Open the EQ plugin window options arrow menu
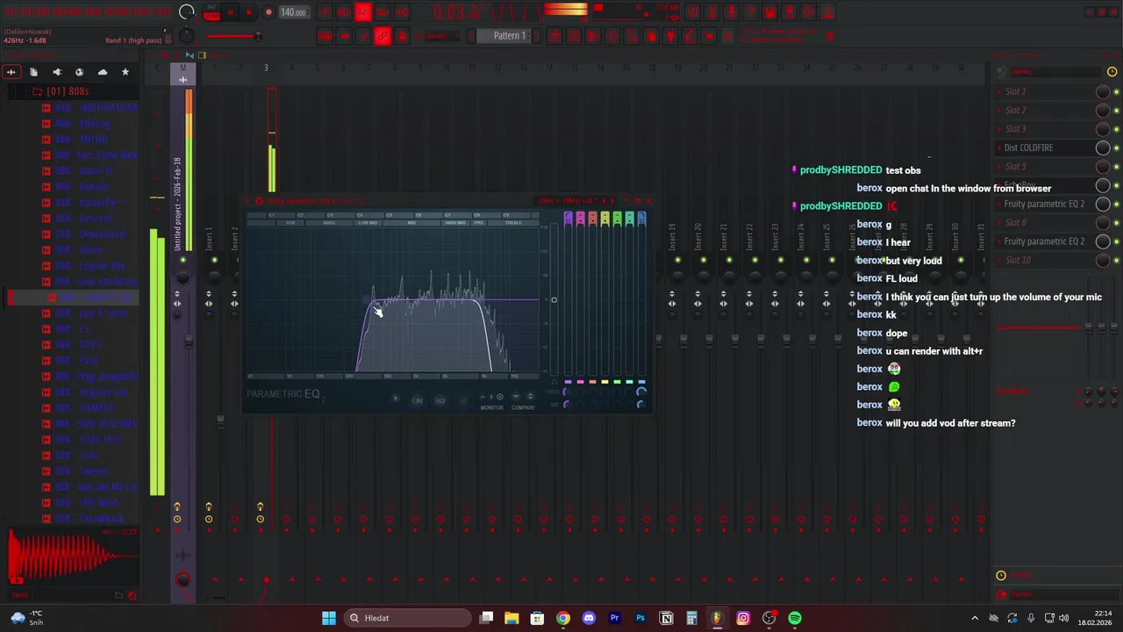Image resolution: width=1123 pixels, height=632 pixels. coord(247,200)
